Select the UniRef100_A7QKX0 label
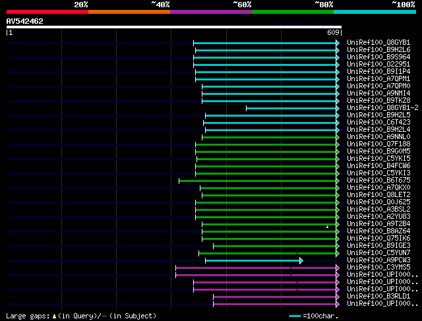Viewport: 422px width, 321px height. pyautogui.click(x=378, y=188)
